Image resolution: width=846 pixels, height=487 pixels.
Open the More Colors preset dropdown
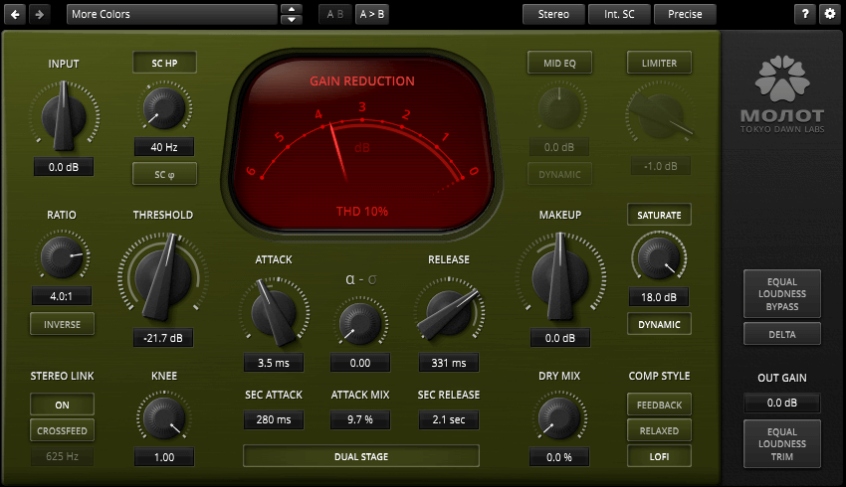pyautogui.click(x=172, y=14)
